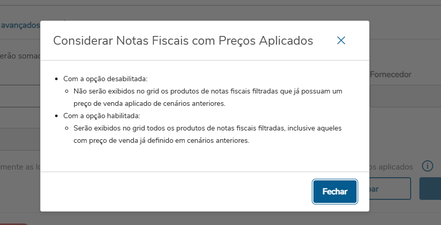Open the avançados link behind the dialog

pyautogui.click(x=20, y=25)
